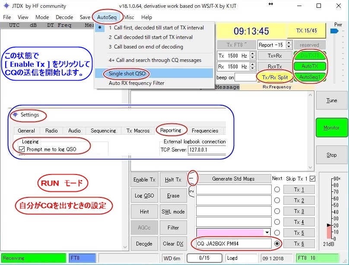Click Generate Std Msgs button
This screenshot has height=265, width=349.
[x=233, y=179]
